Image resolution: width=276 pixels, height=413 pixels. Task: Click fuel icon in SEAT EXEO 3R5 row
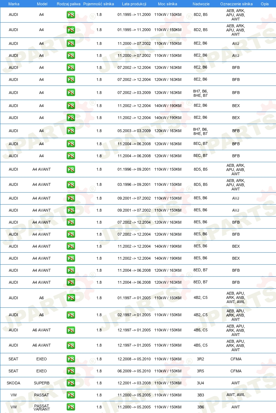click(x=71, y=371)
